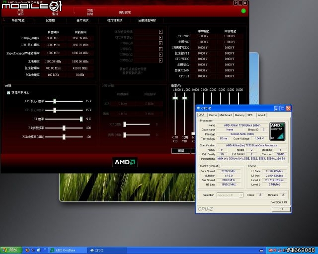
Task: Click the Code Name value Kuma in CPU-Z
Action: pyautogui.click(x=230, y=129)
